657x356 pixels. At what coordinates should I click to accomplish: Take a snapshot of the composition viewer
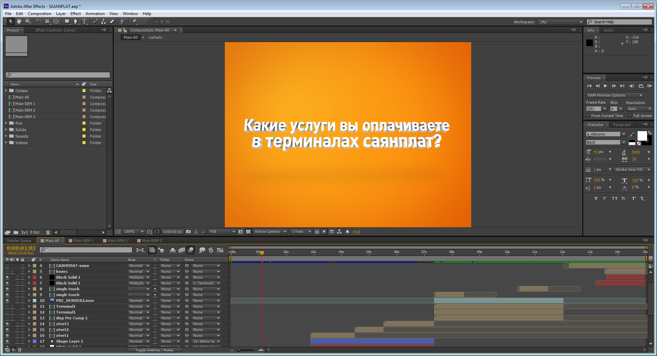tap(188, 232)
